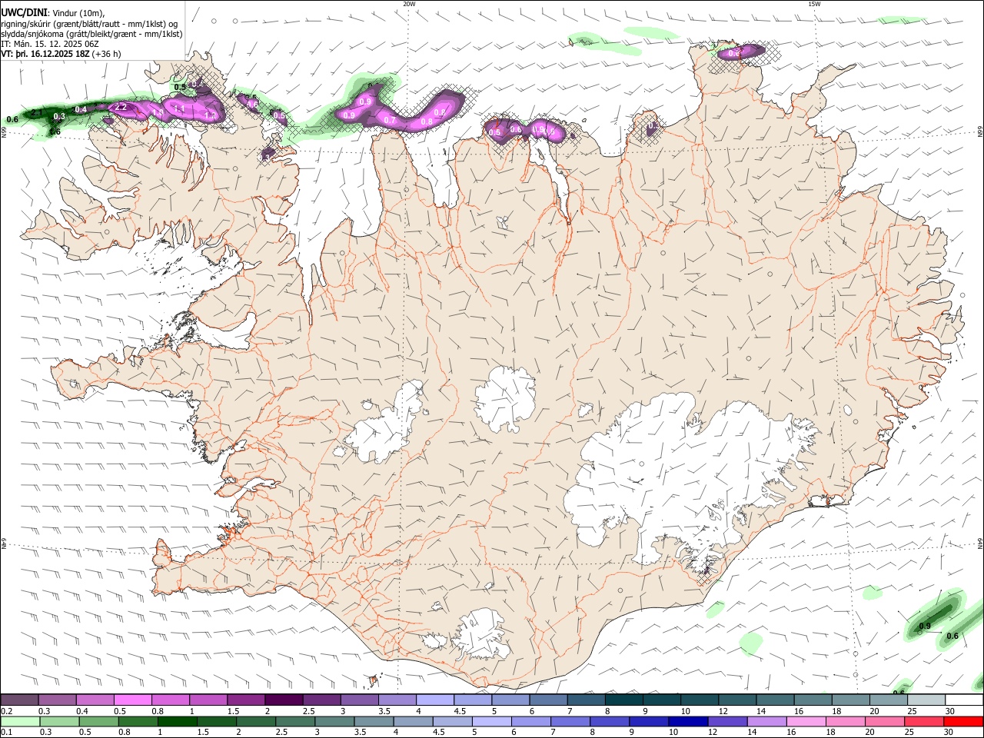Select the deep blue 10 swatch in rain legend
Viewport: 984px width, 738px height.
click(x=689, y=722)
